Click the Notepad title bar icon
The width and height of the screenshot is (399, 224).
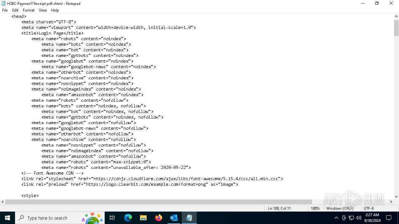pyautogui.click(x=3, y=3)
